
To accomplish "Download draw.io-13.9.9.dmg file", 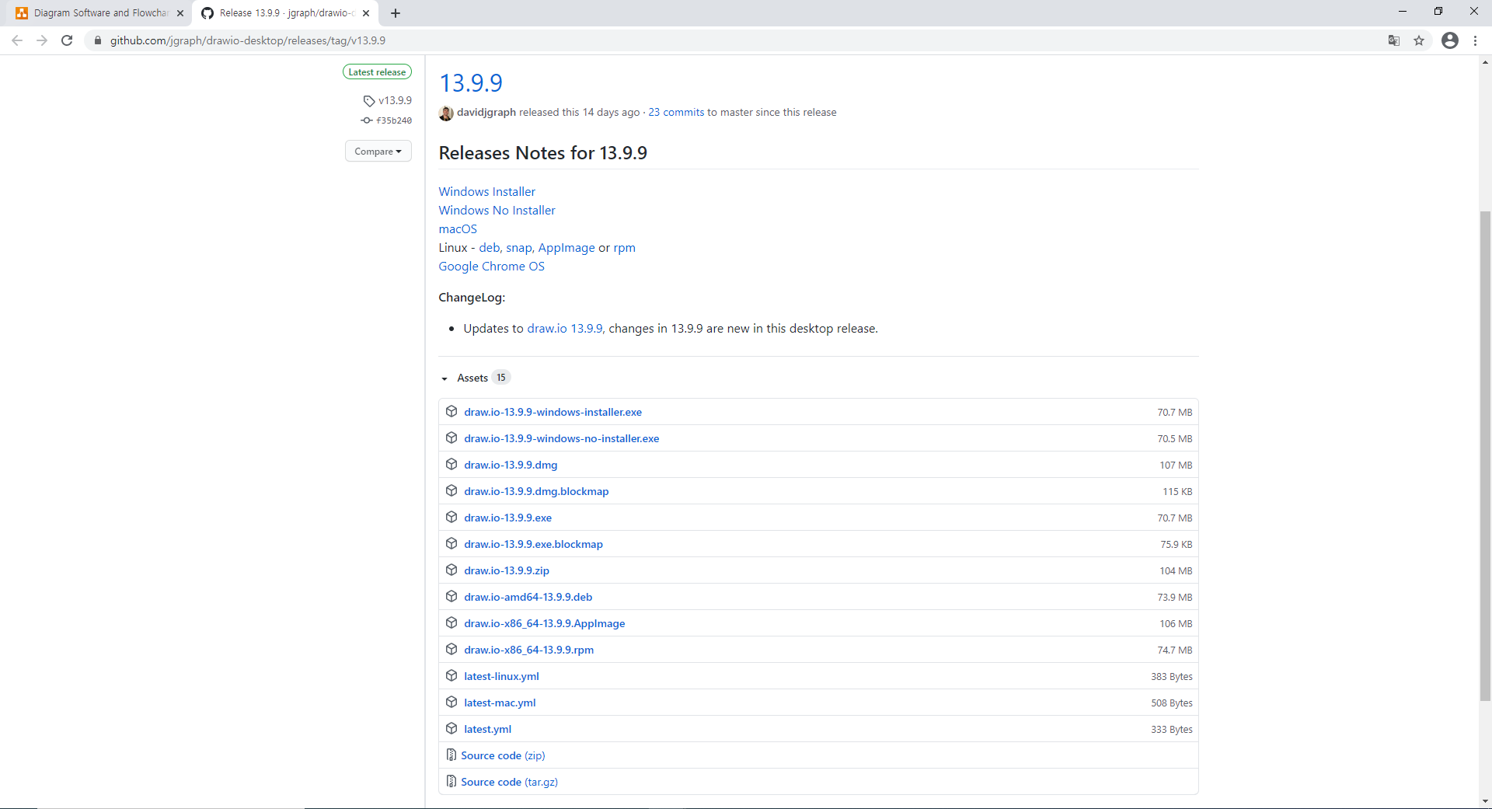I will coord(511,465).
